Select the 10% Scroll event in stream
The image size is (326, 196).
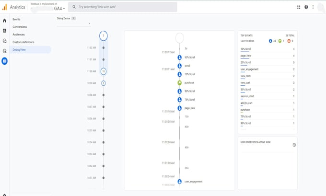pyautogui.click(x=180, y=74)
